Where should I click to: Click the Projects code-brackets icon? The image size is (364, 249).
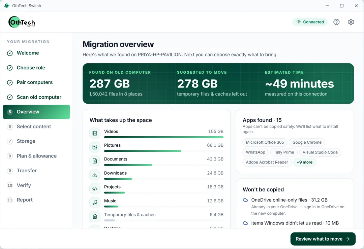tap(95, 189)
